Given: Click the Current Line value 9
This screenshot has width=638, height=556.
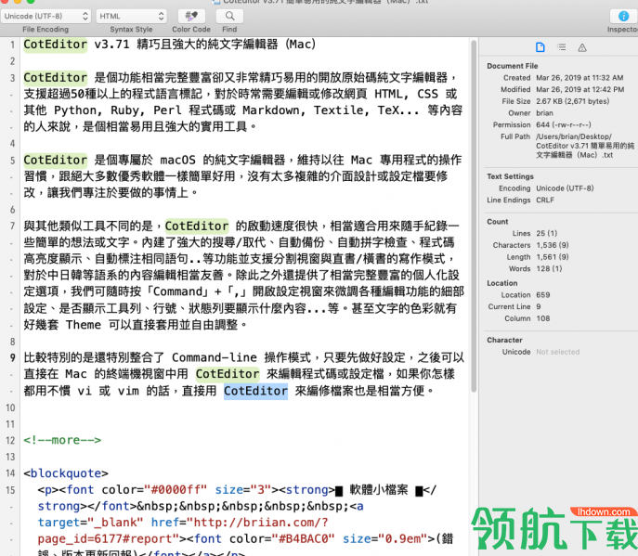Looking at the screenshot, I should 539,306.
